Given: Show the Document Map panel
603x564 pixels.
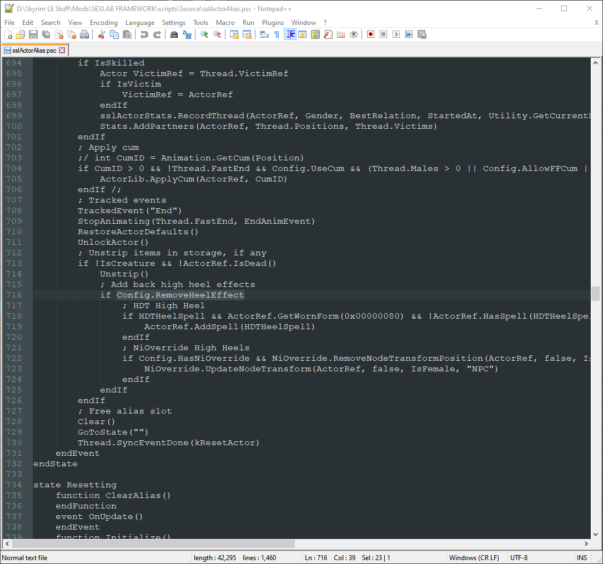Looking at the screenshot, I should (315, 34).
